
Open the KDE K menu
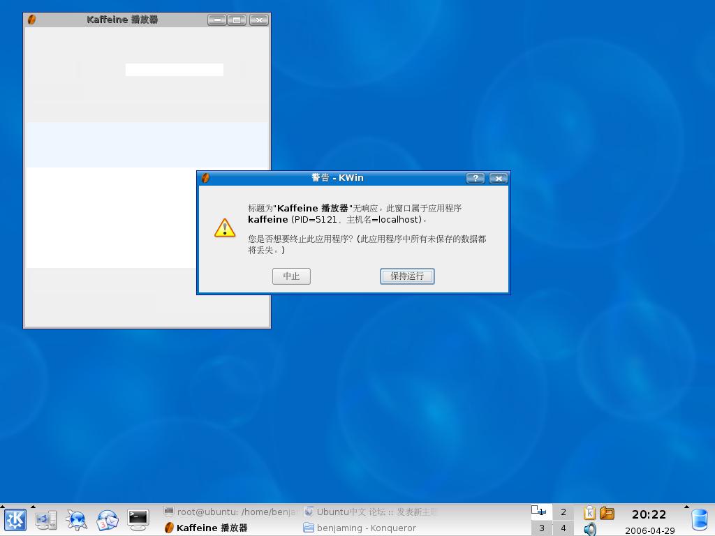point(15,520)
